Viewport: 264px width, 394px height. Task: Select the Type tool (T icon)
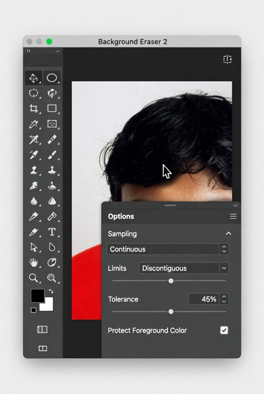[52, 232]
